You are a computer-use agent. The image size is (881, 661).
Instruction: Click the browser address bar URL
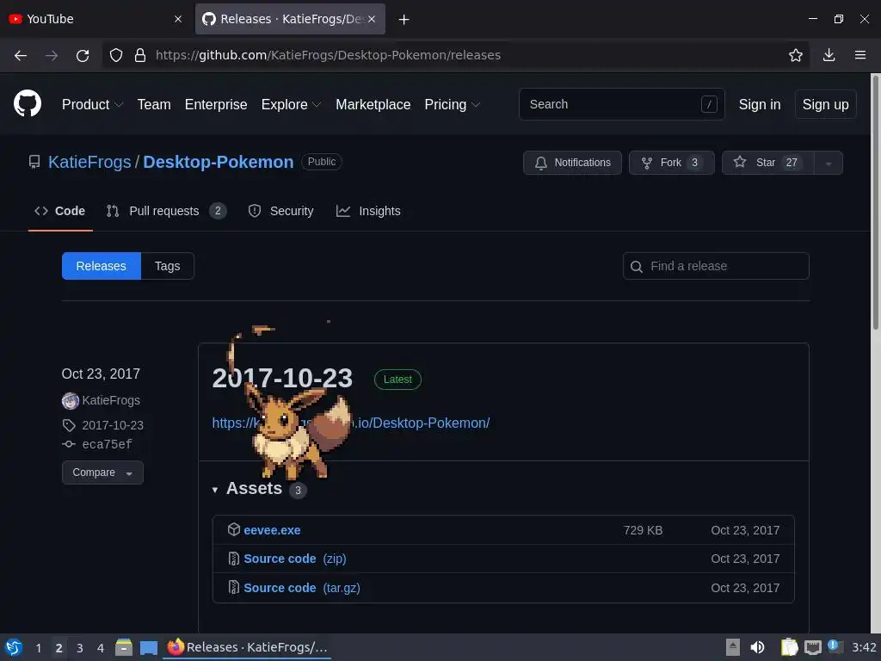[x=328, y=55]
